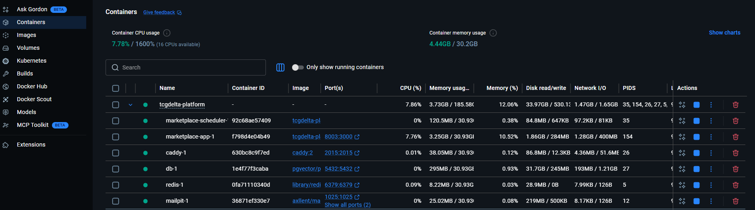
Task: Select the checkbox for db-1 row
Action: [116, 169]
